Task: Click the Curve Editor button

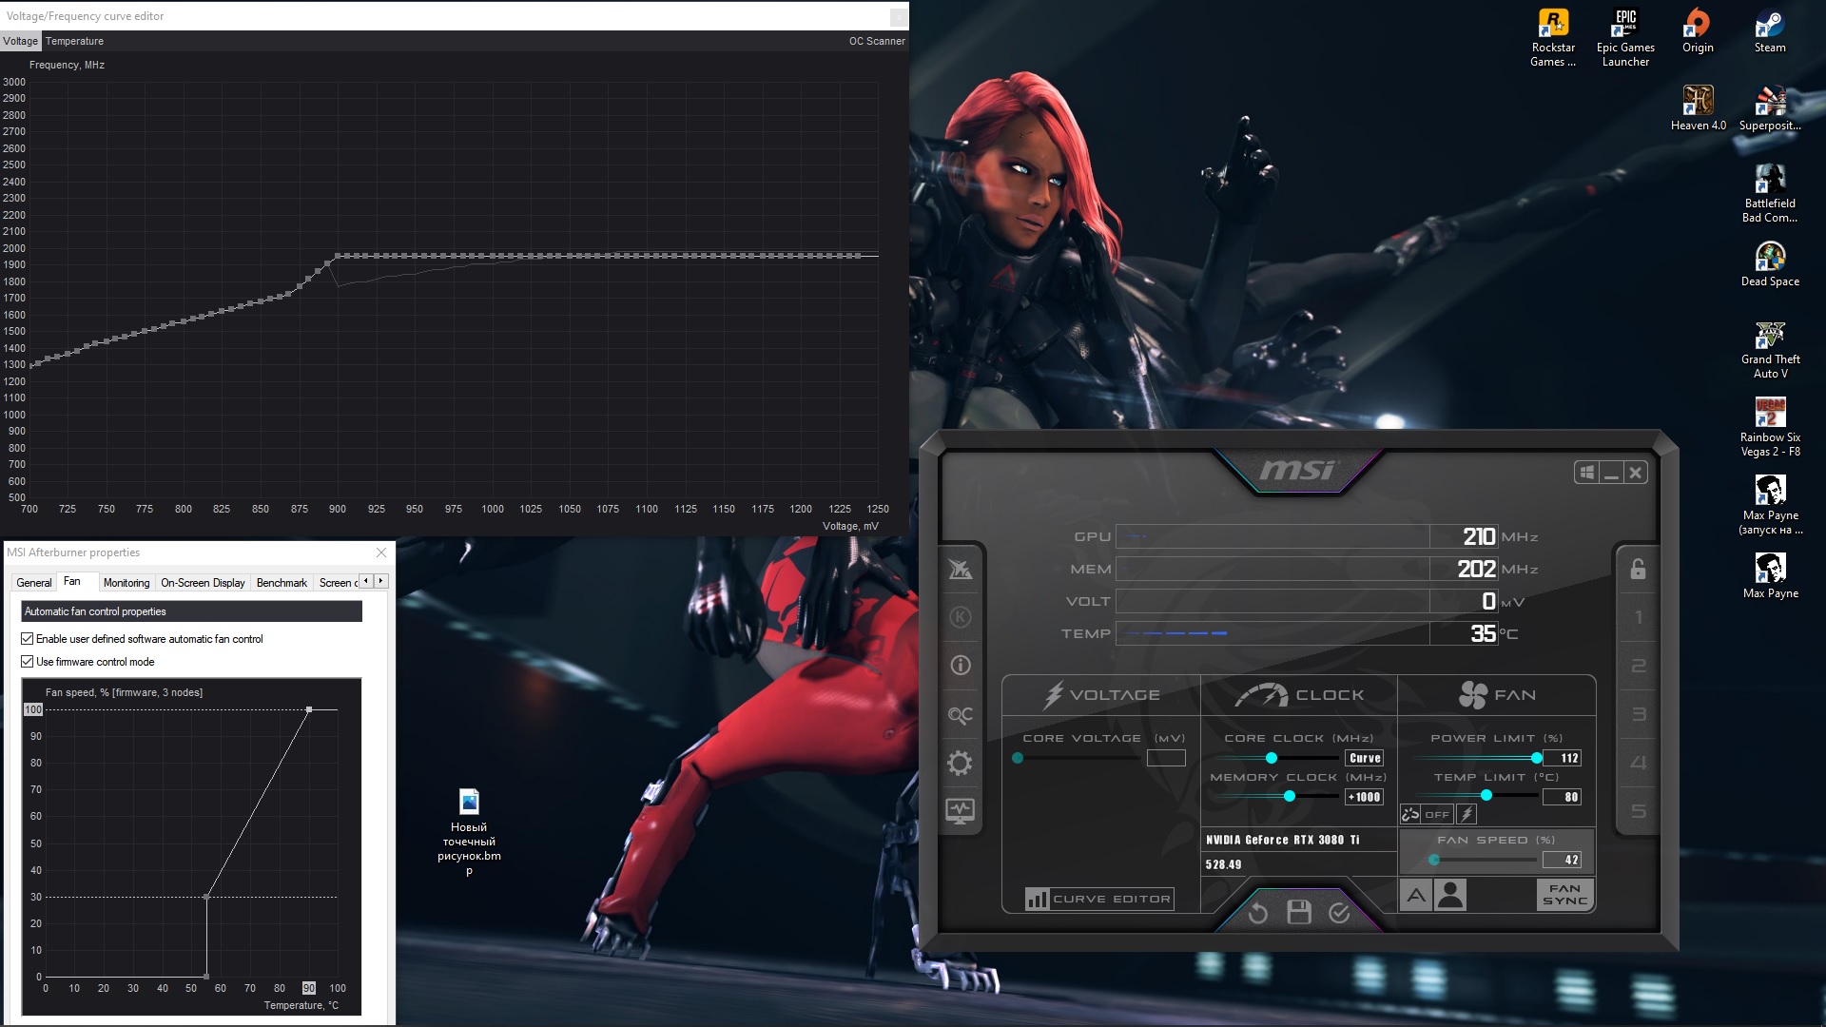Action: [1099, 899]
